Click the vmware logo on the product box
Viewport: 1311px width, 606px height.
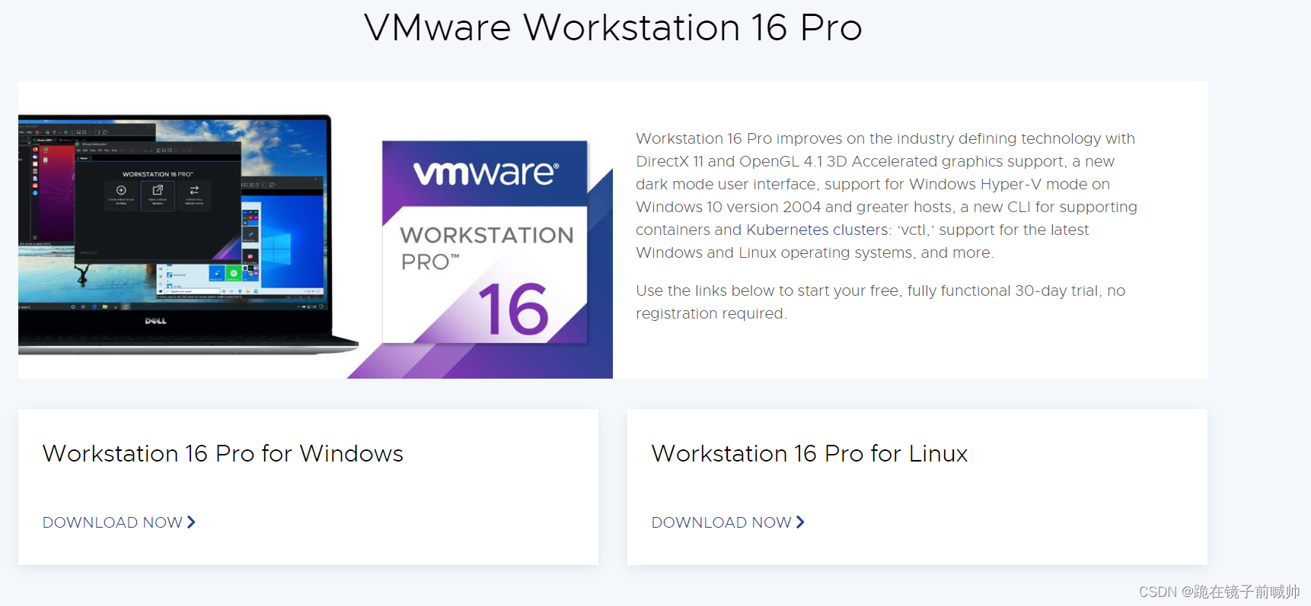pyautogui.click(x=486, y=173)
